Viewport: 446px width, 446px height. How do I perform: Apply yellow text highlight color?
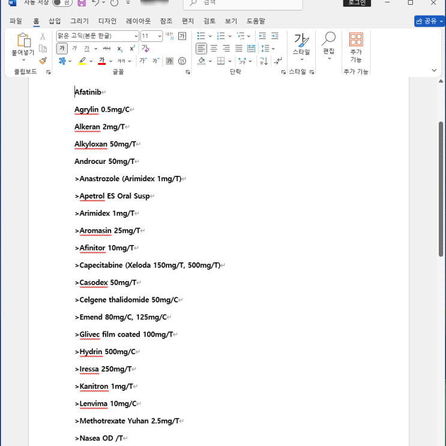click(82, 61)
